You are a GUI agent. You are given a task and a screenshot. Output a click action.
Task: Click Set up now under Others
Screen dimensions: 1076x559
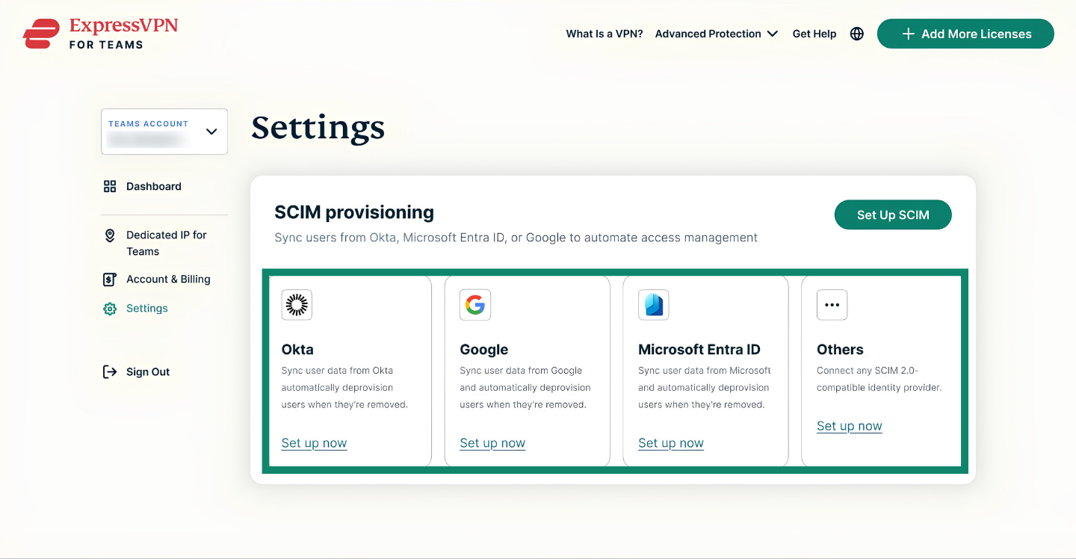tap(850, 426)
